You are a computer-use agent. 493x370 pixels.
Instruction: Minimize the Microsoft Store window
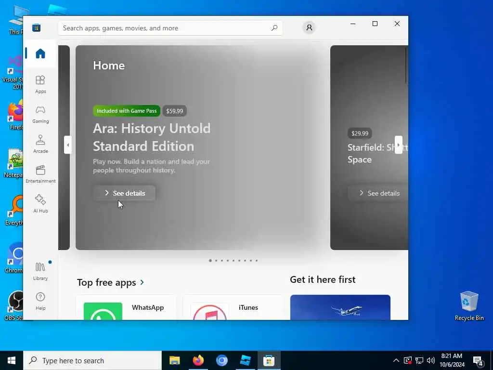[353, 24]
